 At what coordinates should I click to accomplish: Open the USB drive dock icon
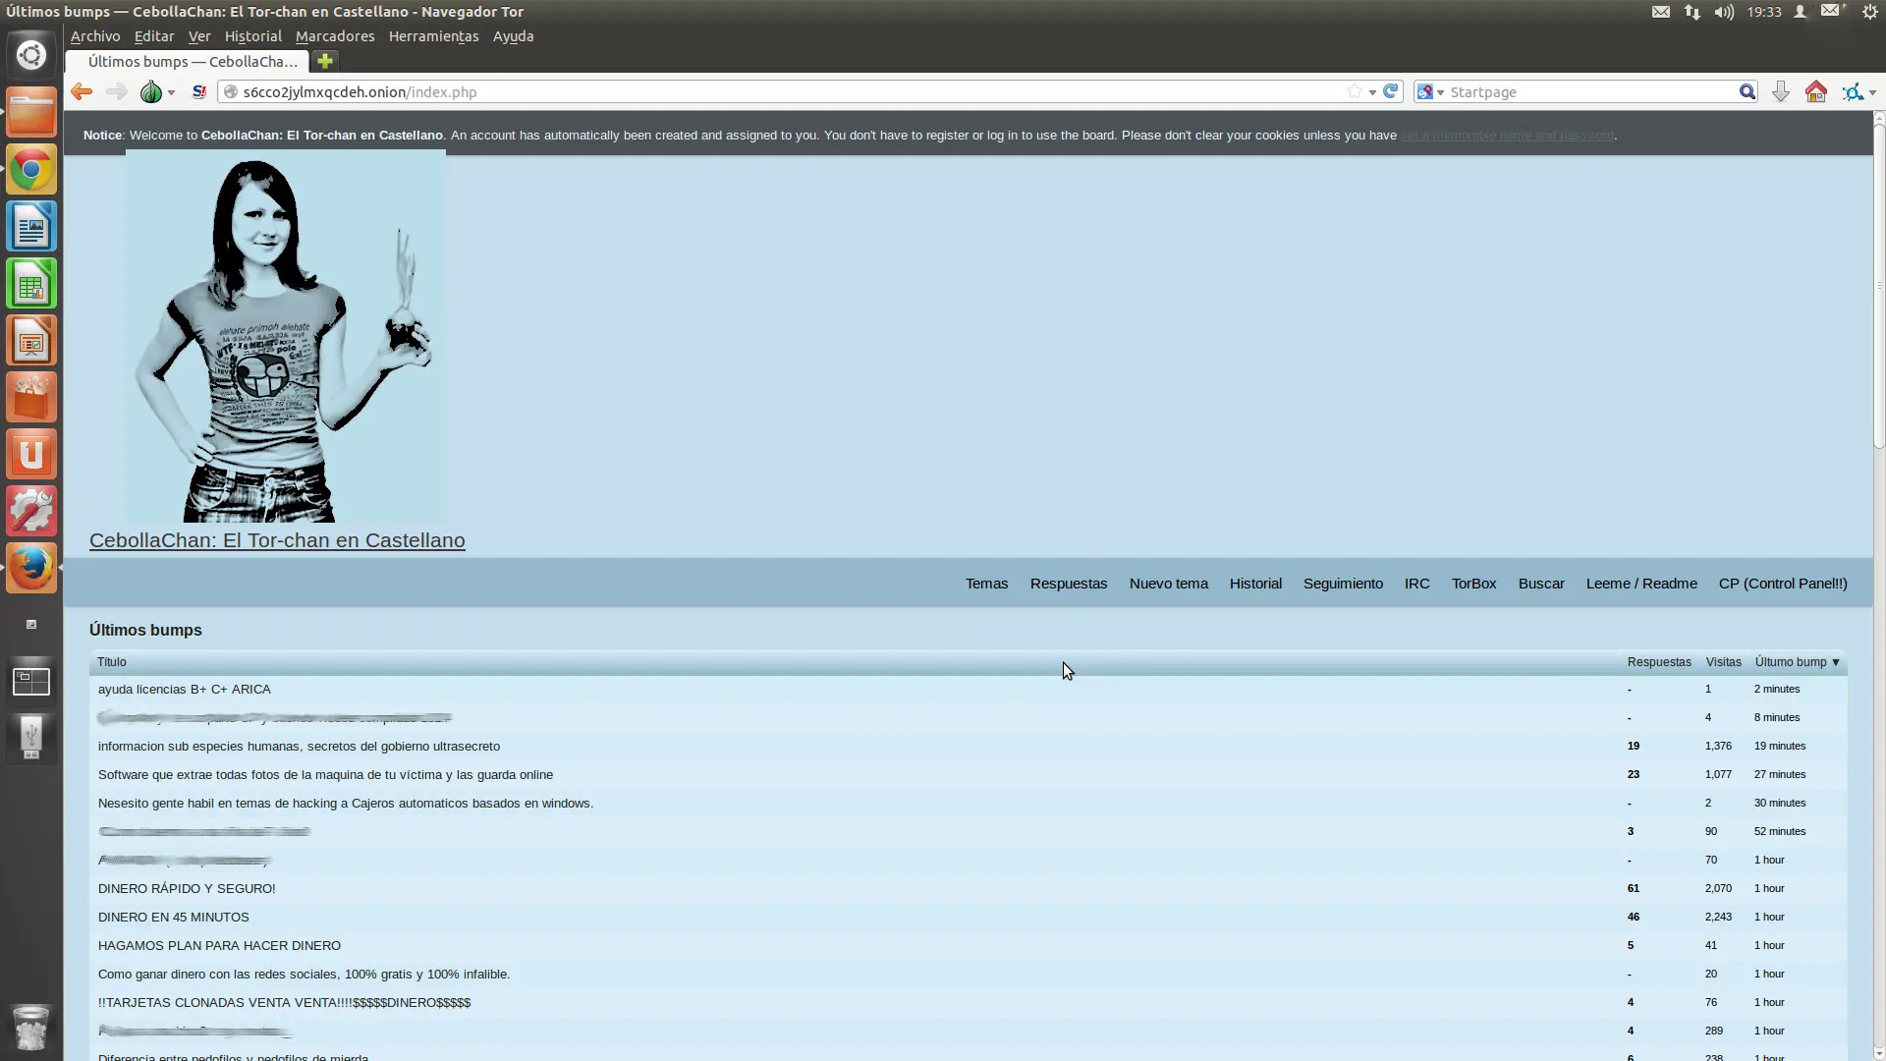pyautogui.click(x=31, y=737)
